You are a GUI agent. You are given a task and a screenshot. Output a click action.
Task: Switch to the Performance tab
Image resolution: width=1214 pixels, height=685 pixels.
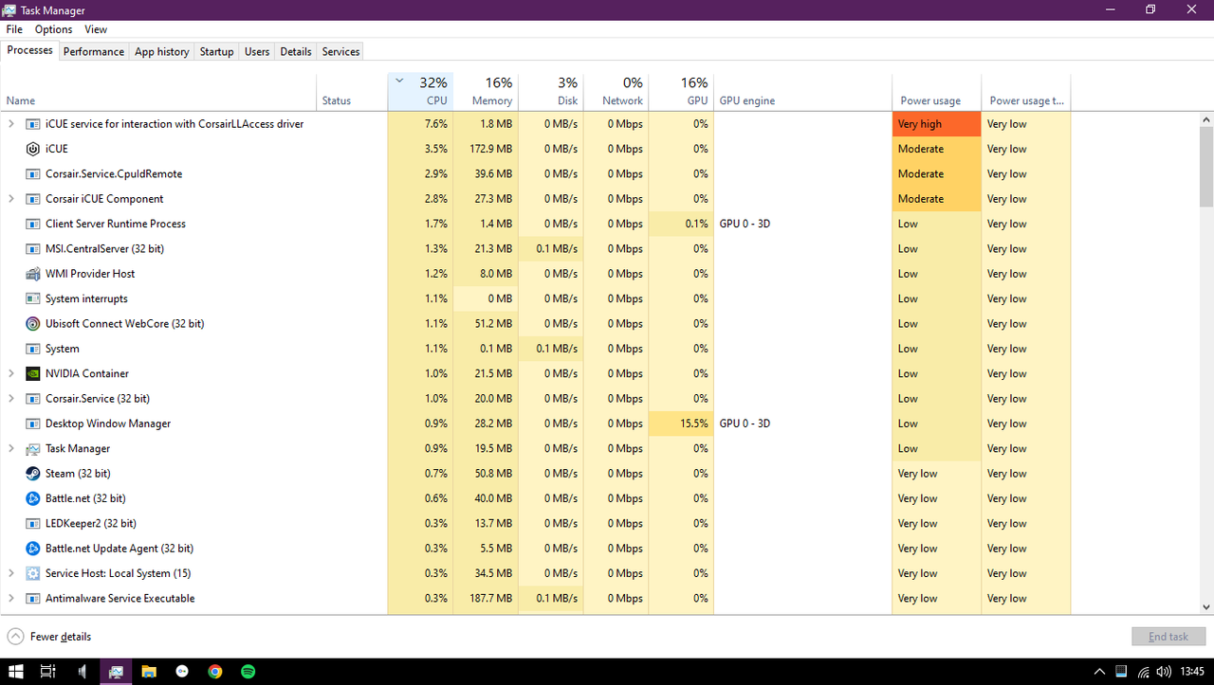coord(94,51)
